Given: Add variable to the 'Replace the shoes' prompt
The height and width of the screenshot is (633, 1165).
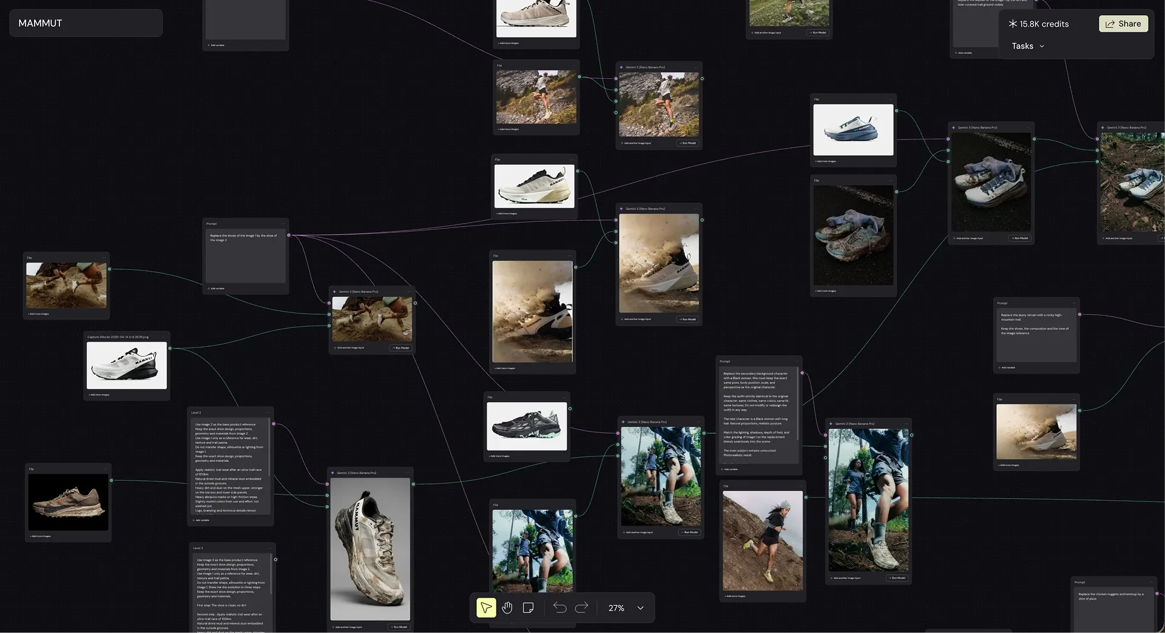Looking at the screenshot, I should click(x=216, y=289).
